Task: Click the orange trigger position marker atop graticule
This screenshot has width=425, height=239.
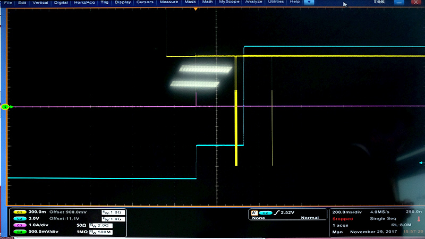Action: coord(195,9)
